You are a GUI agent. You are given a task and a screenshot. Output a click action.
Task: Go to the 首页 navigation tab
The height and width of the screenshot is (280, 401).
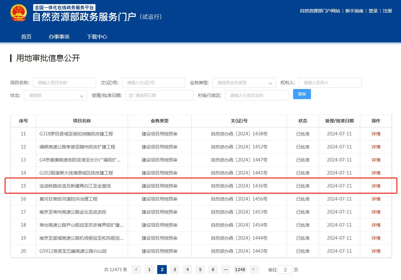coord(26,37)
